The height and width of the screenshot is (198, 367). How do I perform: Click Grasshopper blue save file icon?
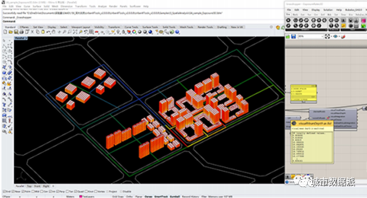click(293, 37)
